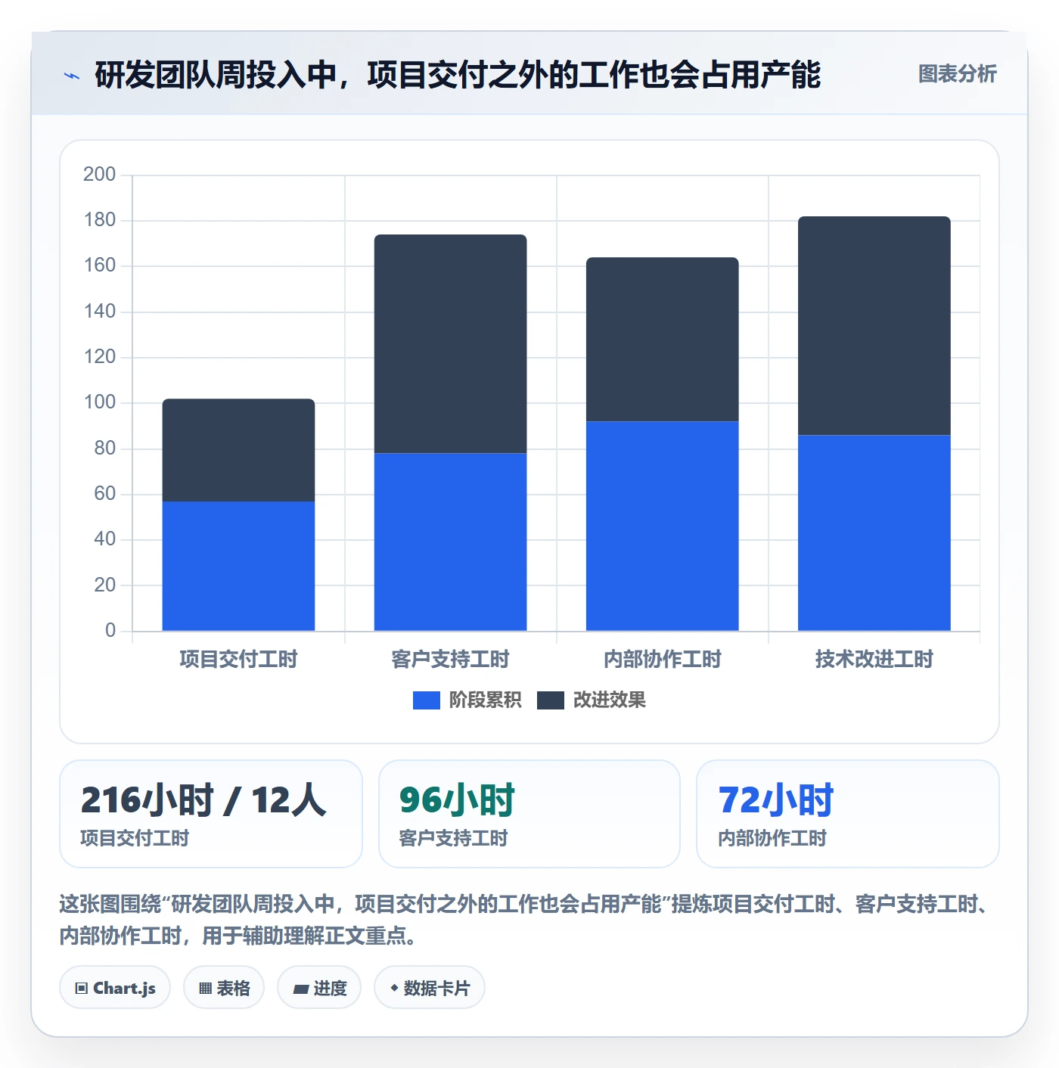Viewport: 1059px width, 1068px height.
Task: Toggle the 阶段累积 legend blue swatch
Action: coord(426,700)
